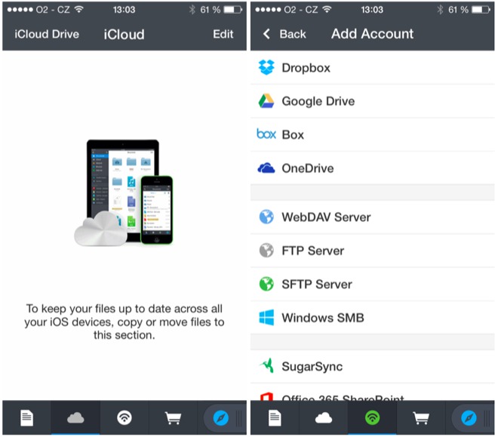This screenshot has width=498, height=437.
Task: Choose SugarSync account label
Action: (312, 367)
